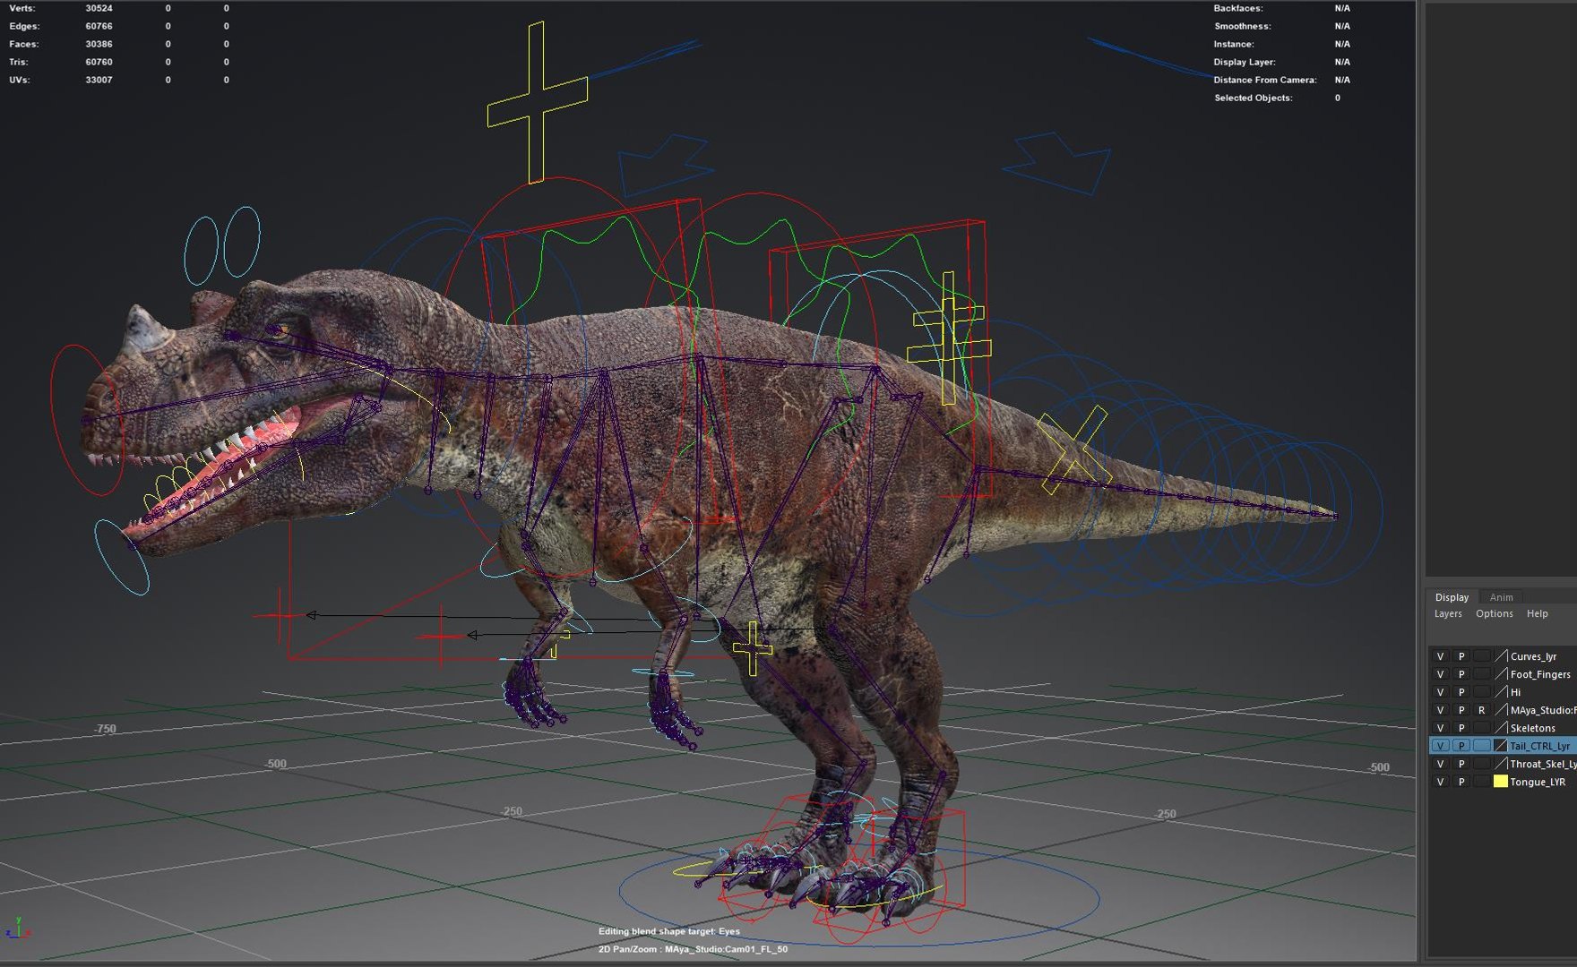Toggle playback P of Tongue_LYR layer
The height and width of the screenshot is (967, 1577).
click(x=1461, y=782)
